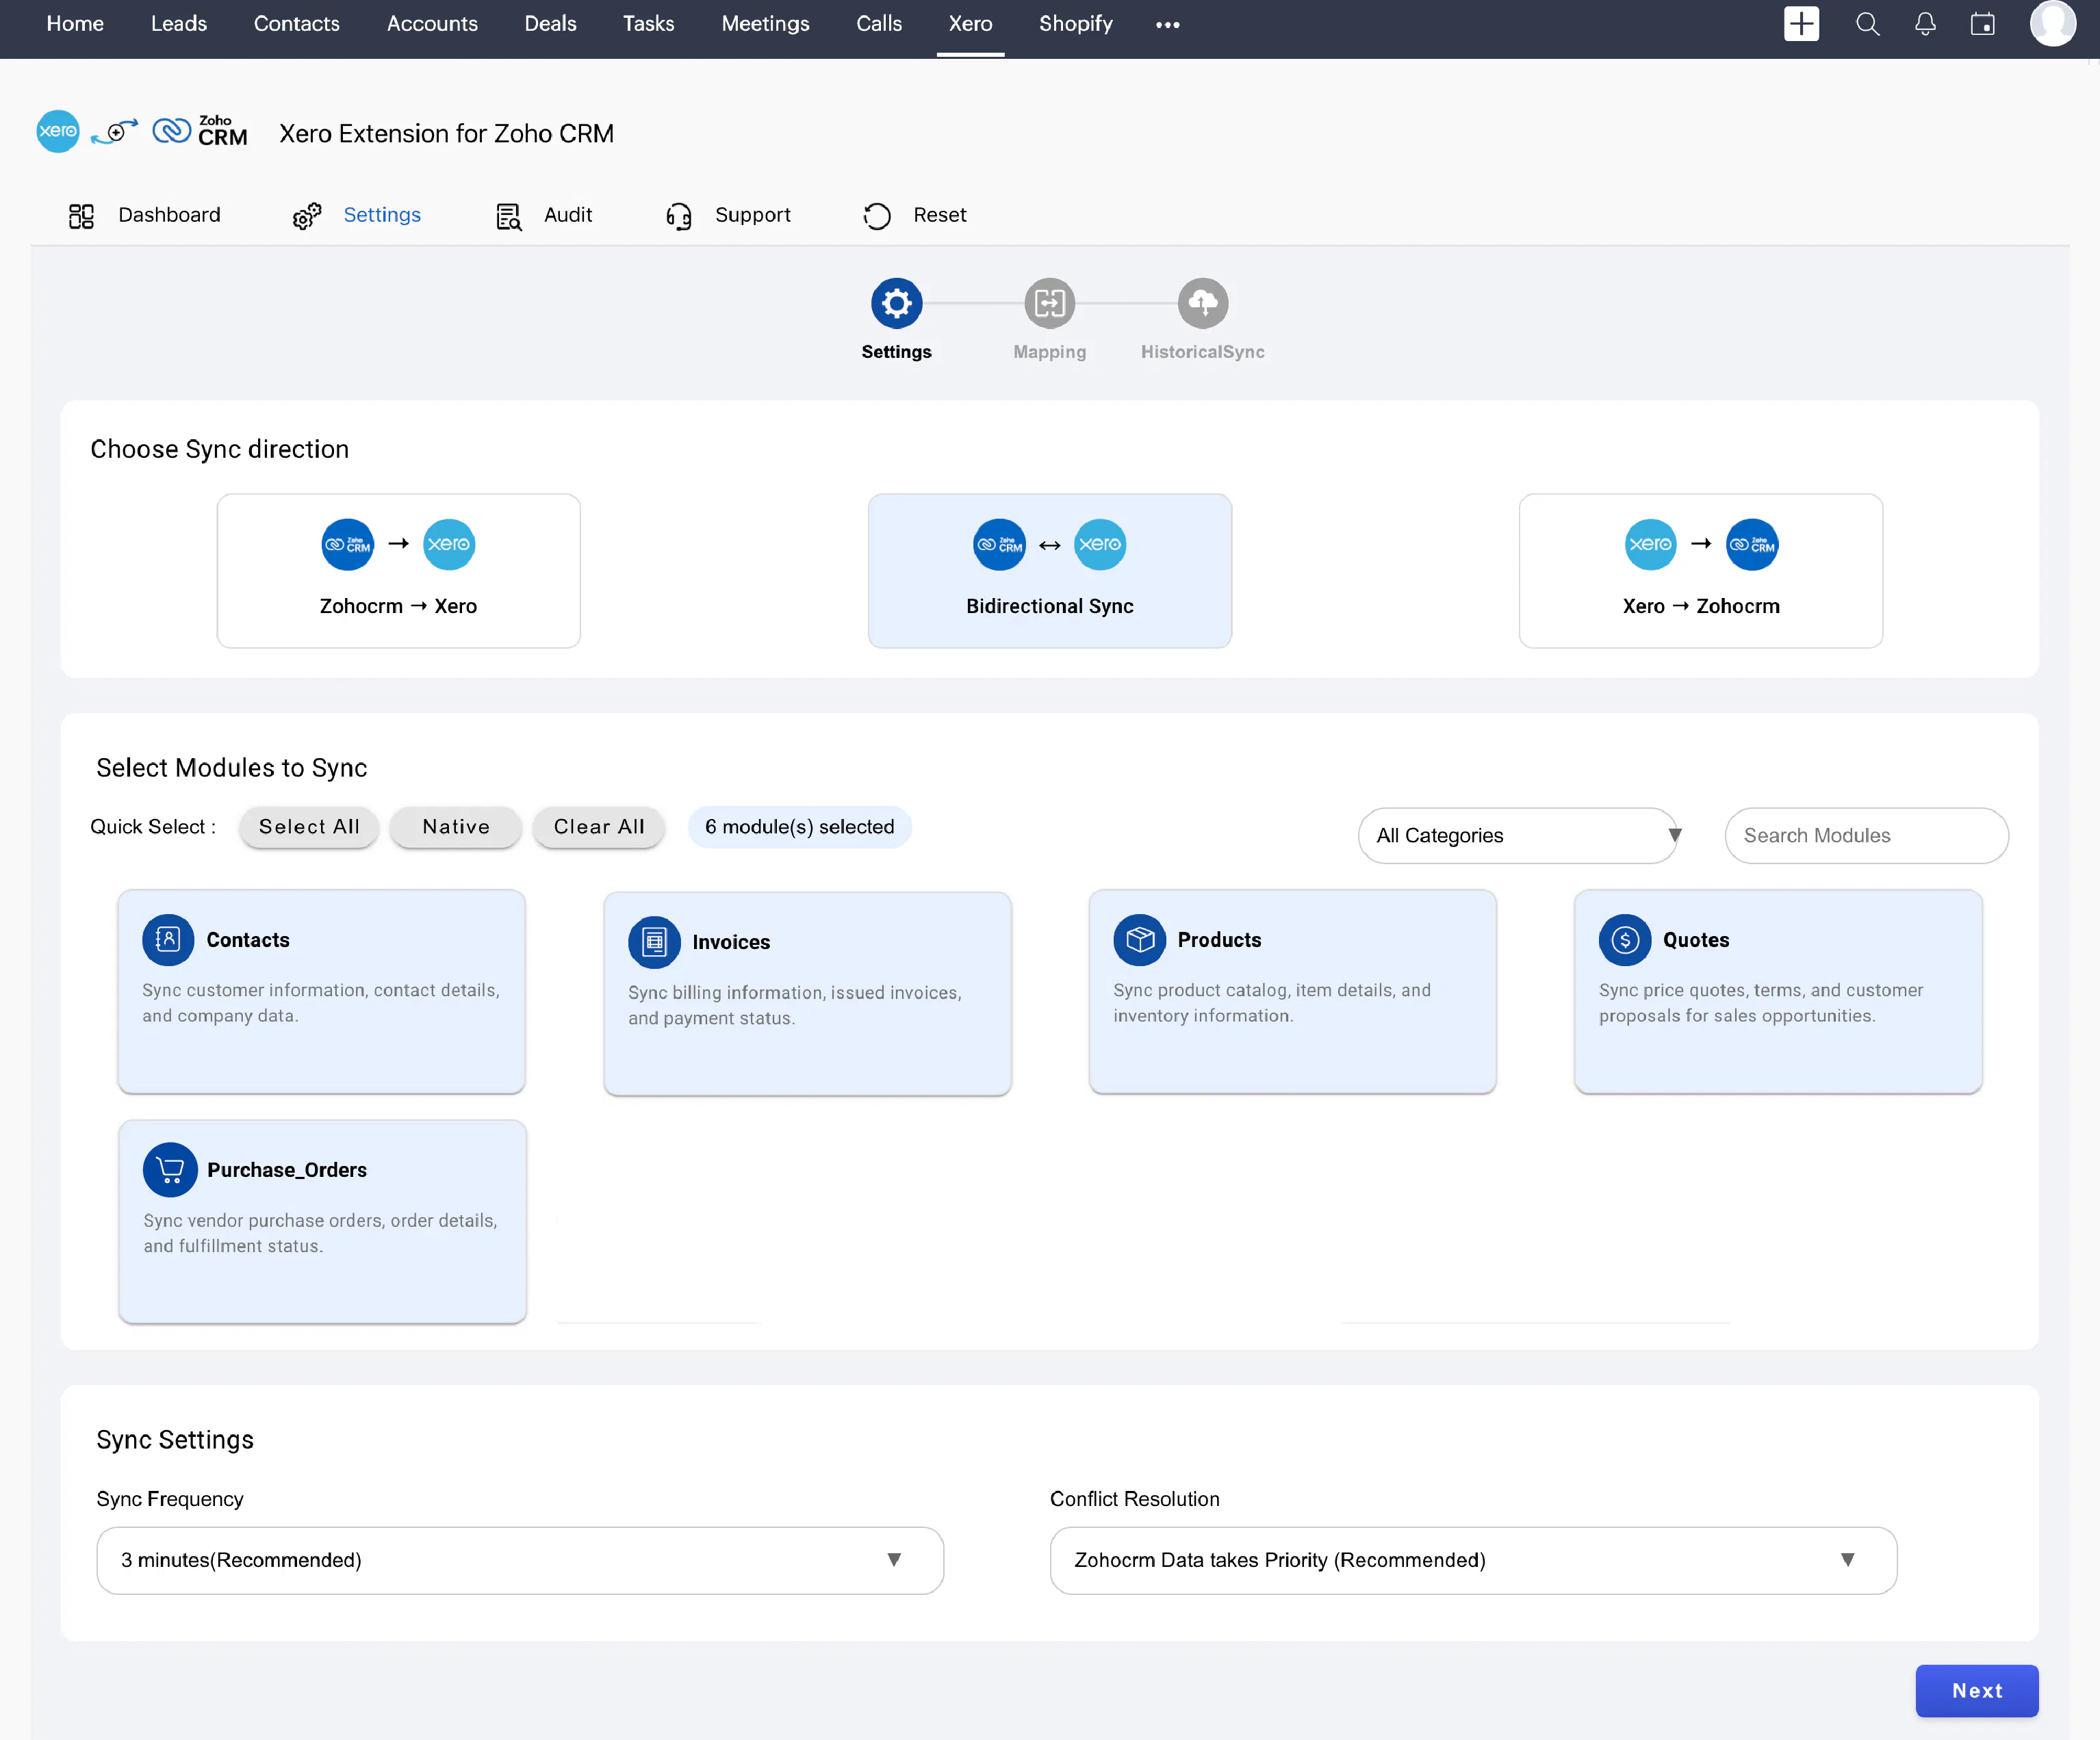Click the Search Modules input field
The width and height of the screenshot is (2100, 1740).
pyautogui.click(x=1866, y=835)
